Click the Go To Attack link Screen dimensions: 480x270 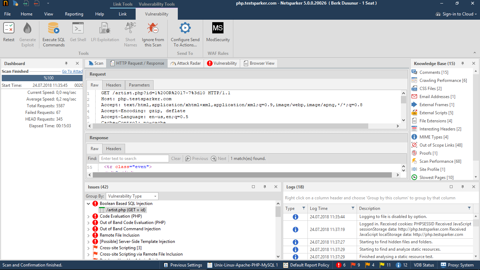[x=72, y=71]
